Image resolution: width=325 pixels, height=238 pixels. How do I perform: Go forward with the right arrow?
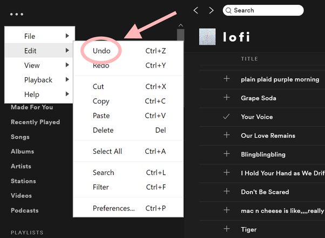pos(211,10)
